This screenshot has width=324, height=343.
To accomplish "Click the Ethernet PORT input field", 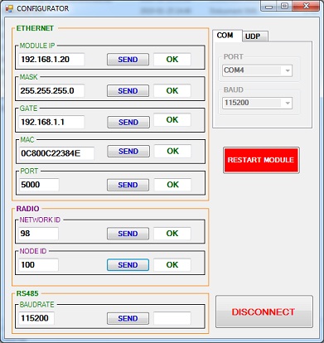I will pyautogui.click(x=39, y=185).
